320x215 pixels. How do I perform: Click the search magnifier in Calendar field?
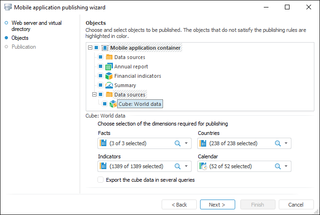[x=278, y=166]
